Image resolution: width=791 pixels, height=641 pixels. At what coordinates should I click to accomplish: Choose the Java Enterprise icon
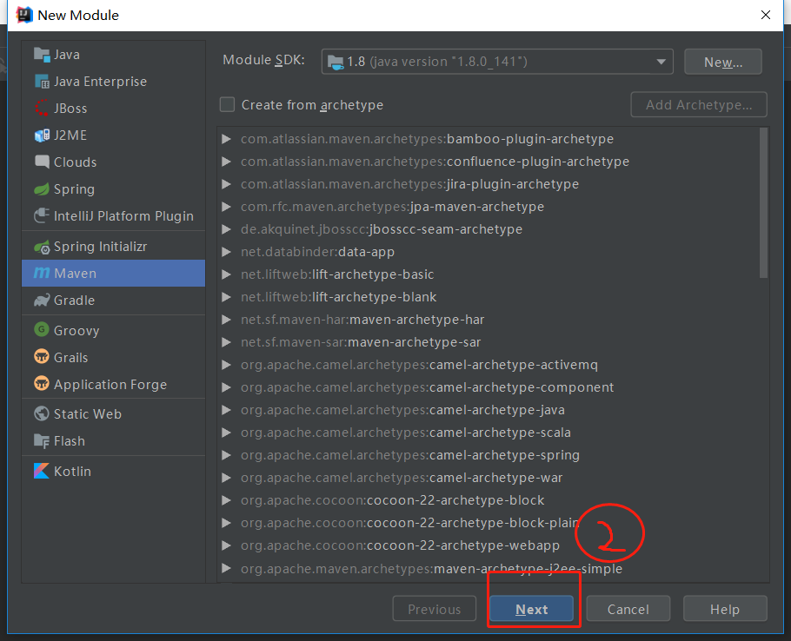pyautogui.click(x=42, y=81)
